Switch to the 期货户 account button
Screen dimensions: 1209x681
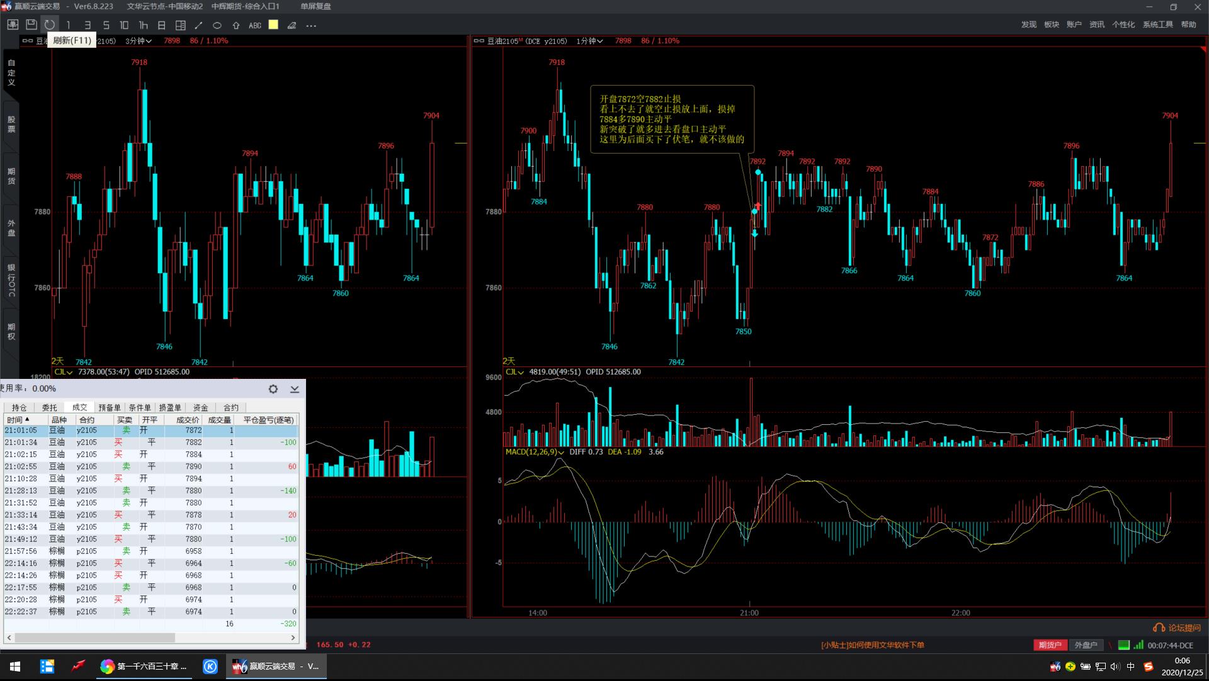1050,645
